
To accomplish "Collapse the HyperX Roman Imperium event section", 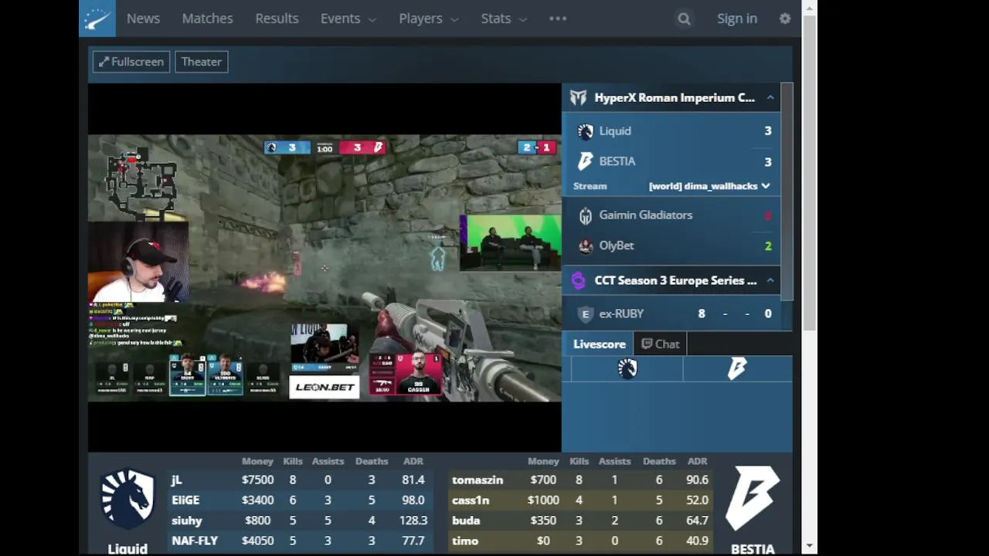I will (x=770, y=98).
